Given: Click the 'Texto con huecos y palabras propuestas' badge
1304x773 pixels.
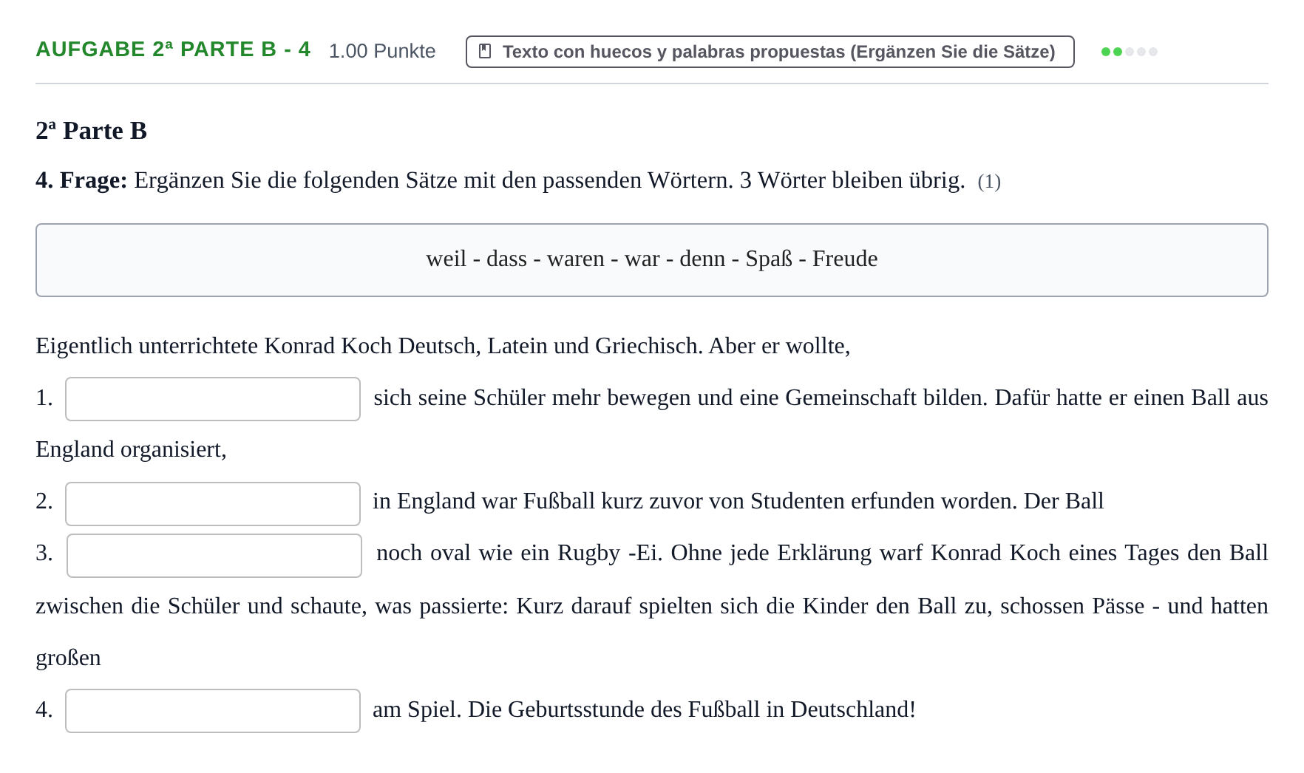Looking at the screenshot, I should 770,52.
